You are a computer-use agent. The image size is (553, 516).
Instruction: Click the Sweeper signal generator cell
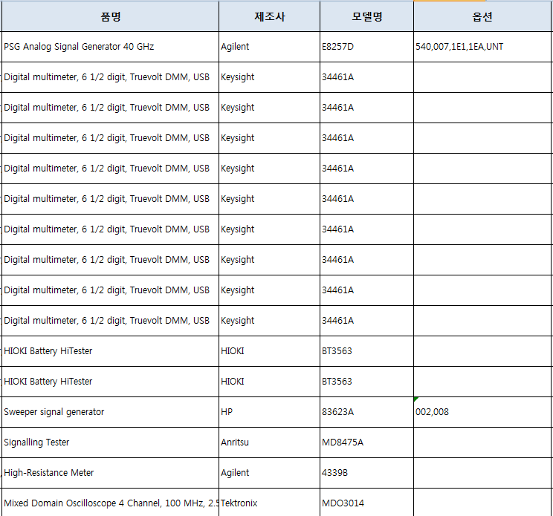110,412
